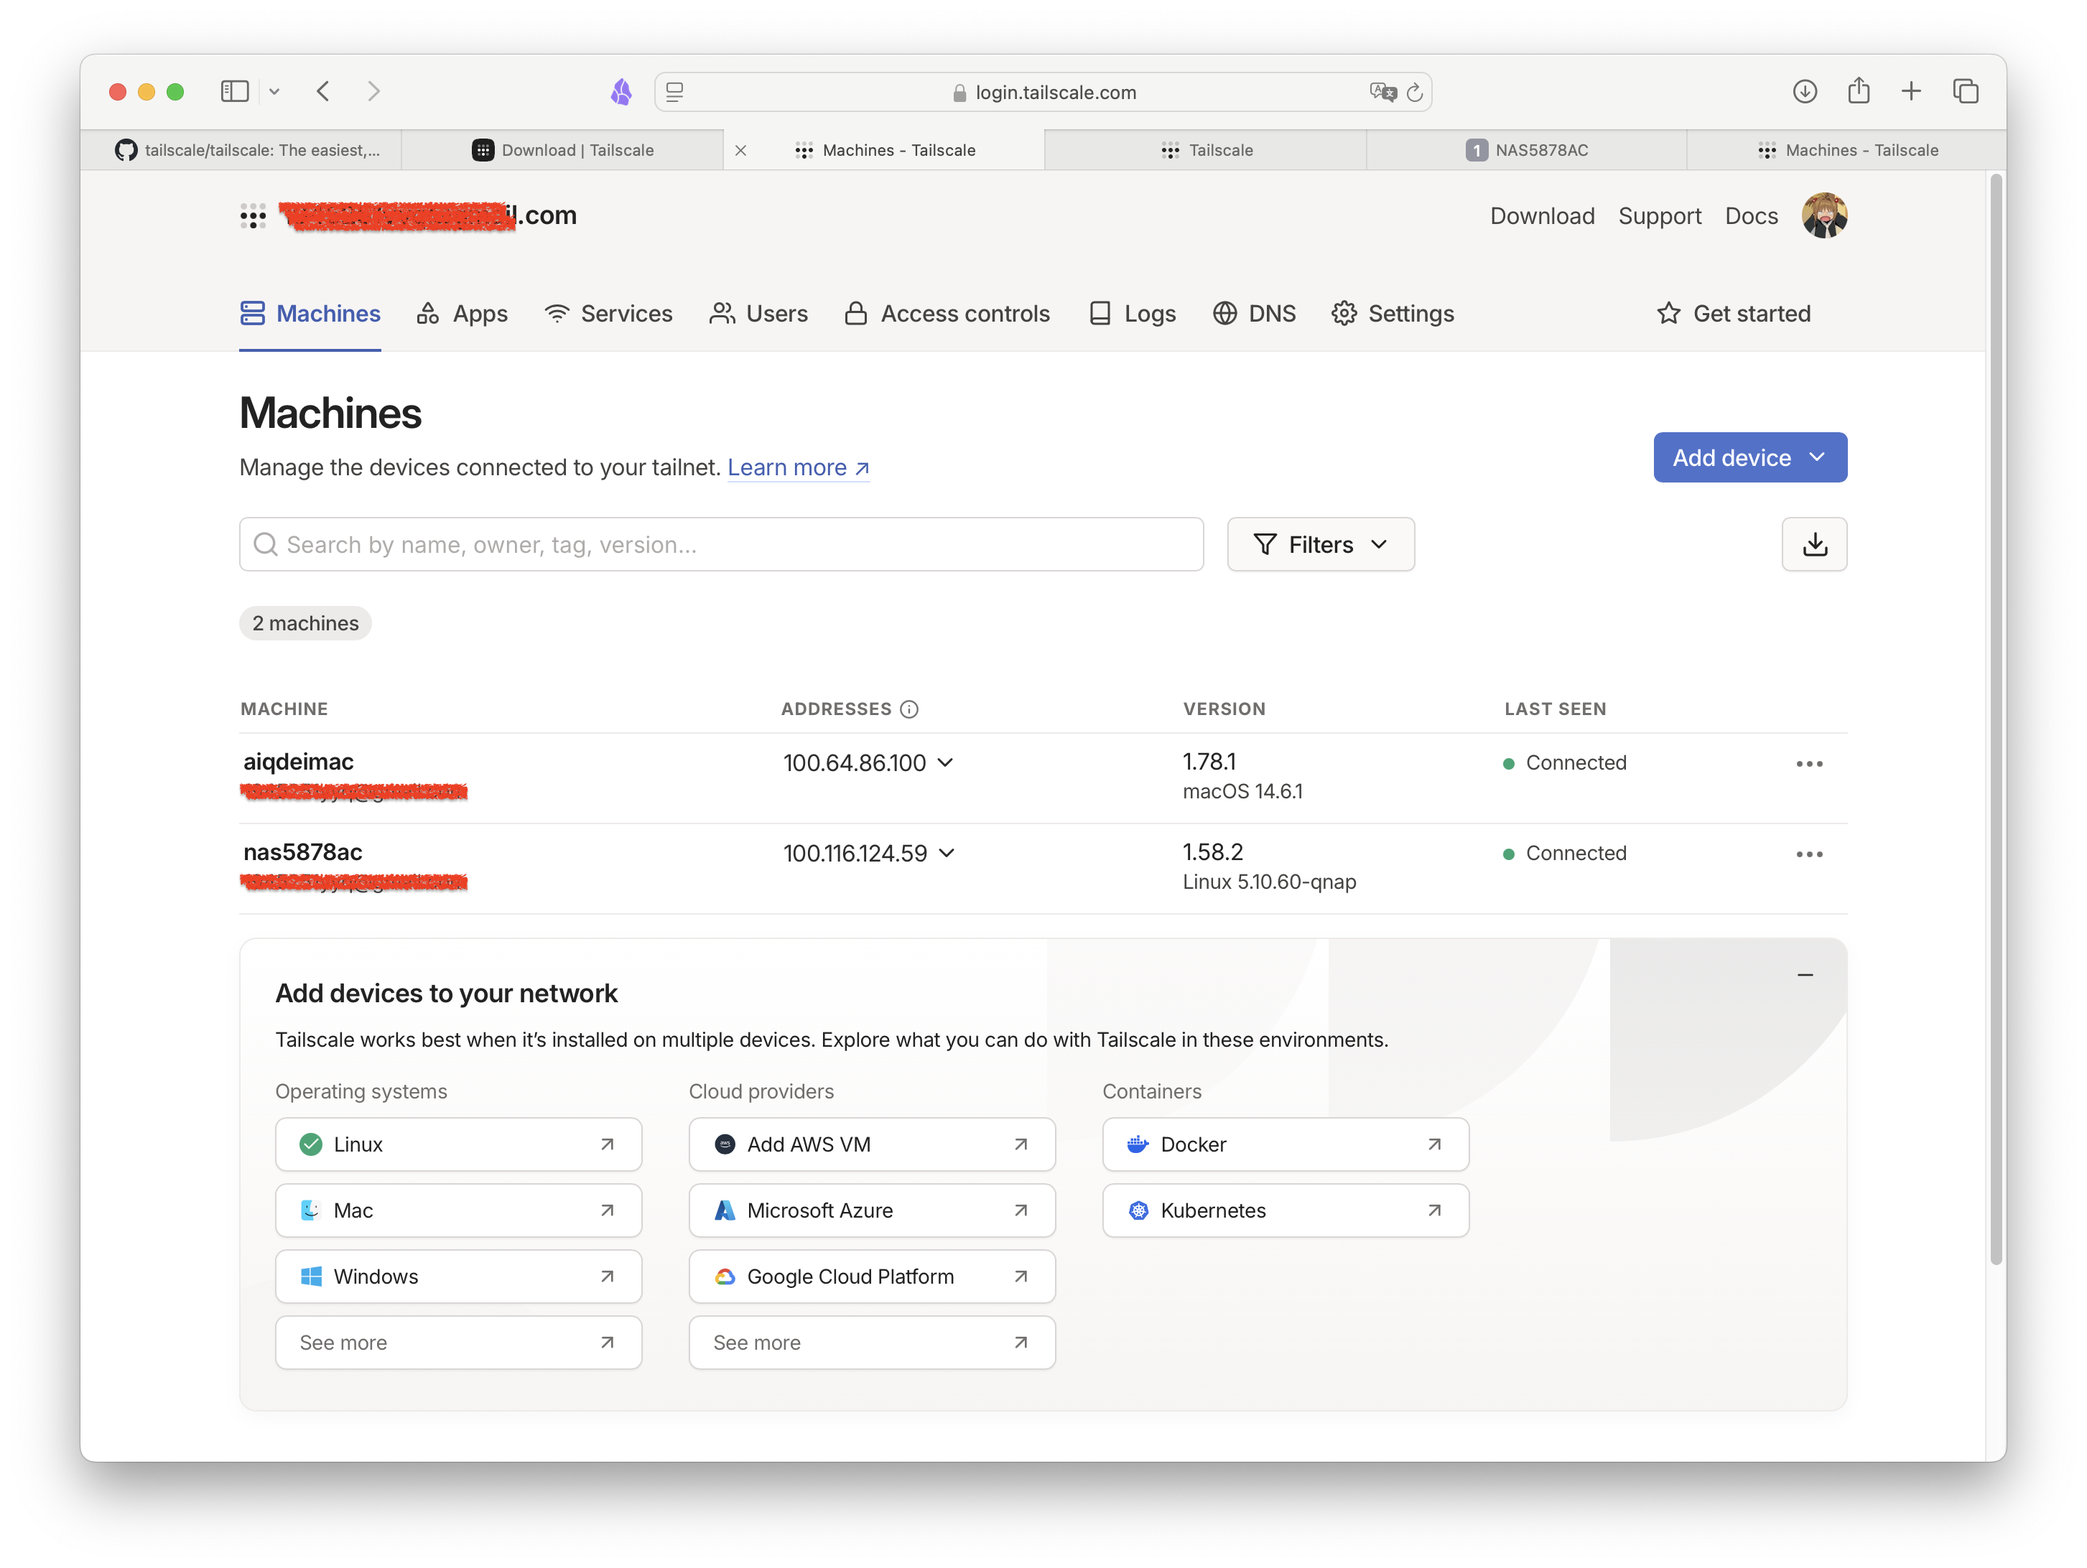The image size is (2087, 1568).
Task: Open the Services section
Action: (608, 313)
